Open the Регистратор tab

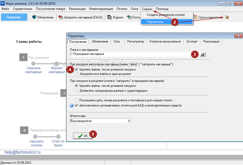point(136,41)
